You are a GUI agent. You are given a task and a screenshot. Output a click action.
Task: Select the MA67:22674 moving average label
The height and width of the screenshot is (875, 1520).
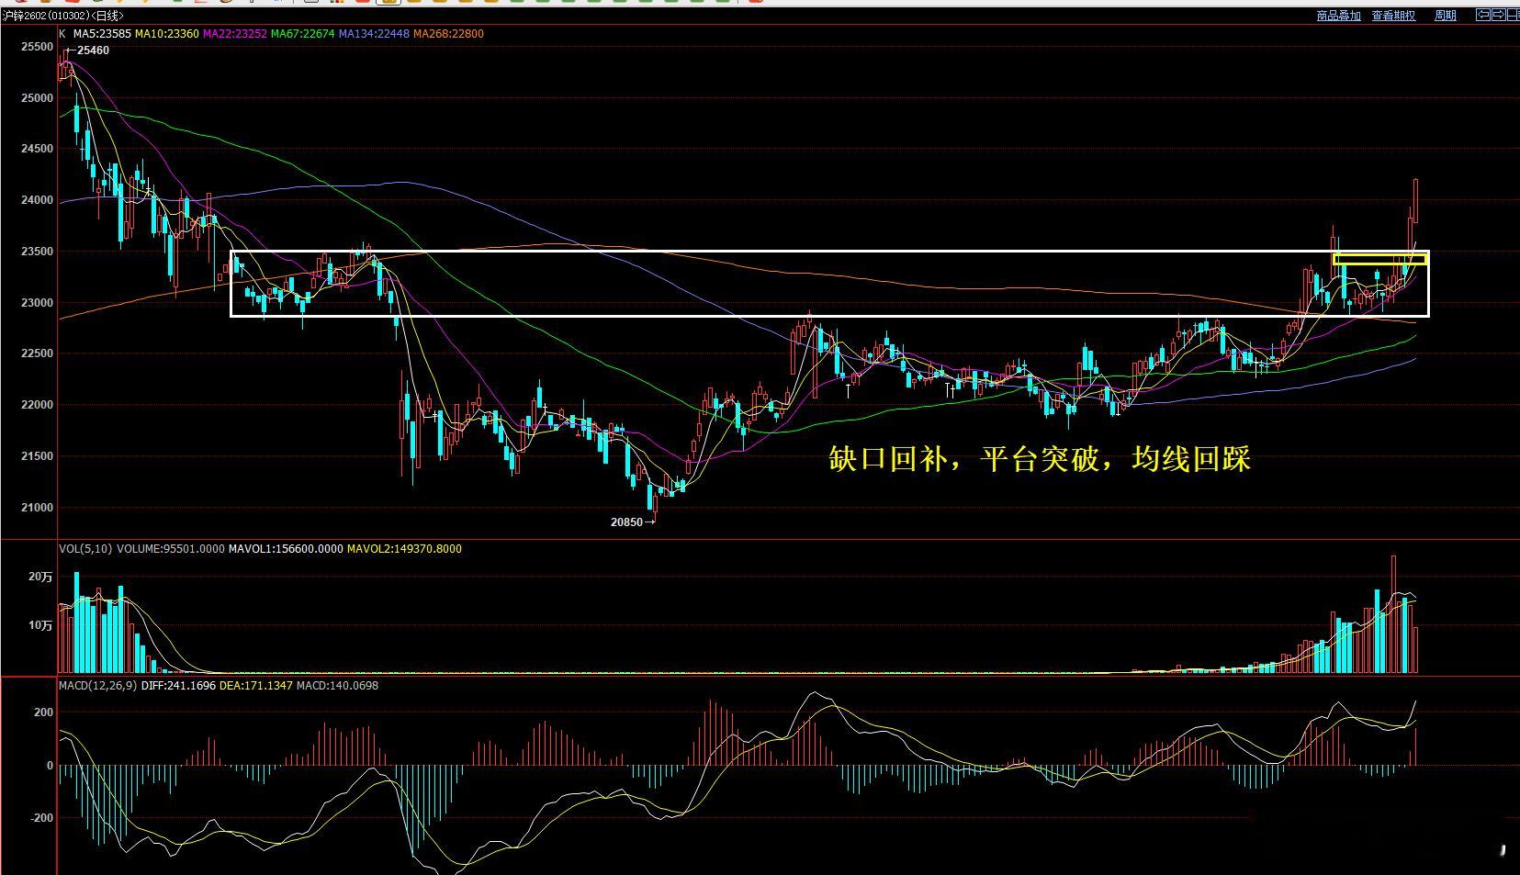303,34
